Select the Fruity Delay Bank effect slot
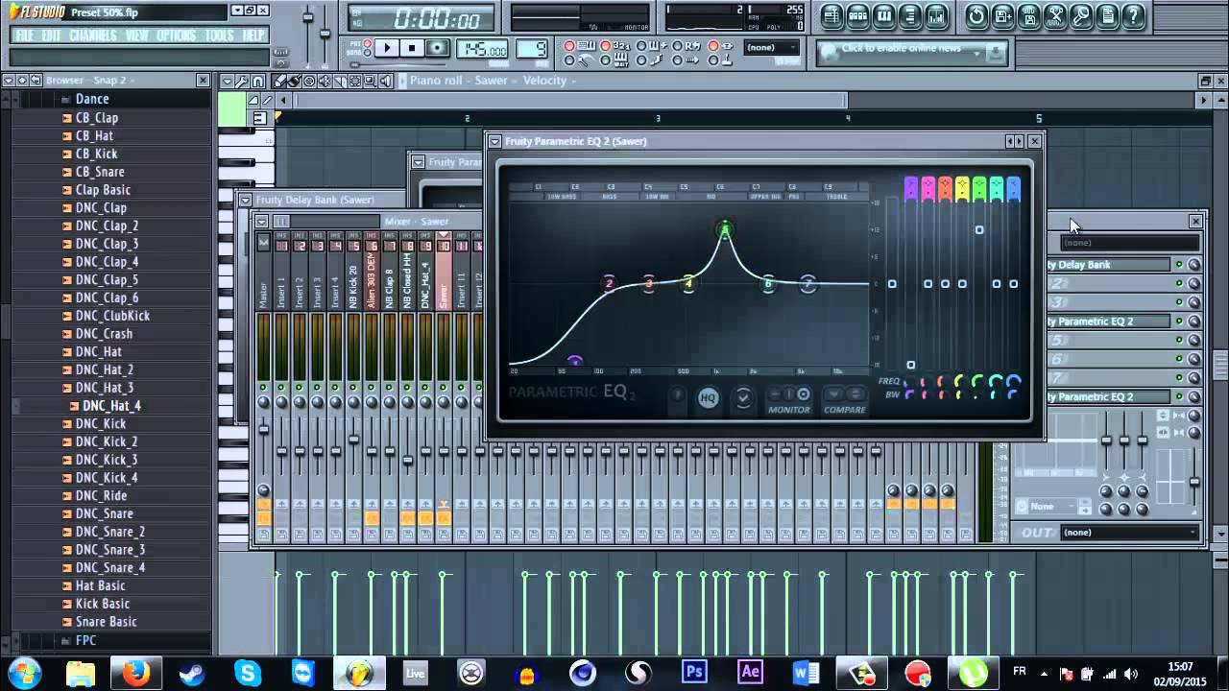The height and width of the screenshot is (691, 1229). click(1109, 265)
